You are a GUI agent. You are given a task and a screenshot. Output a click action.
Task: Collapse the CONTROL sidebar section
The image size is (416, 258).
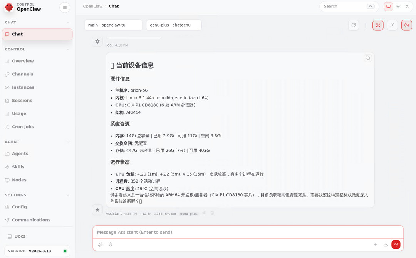pyautogui.click(x=37, y=49)
